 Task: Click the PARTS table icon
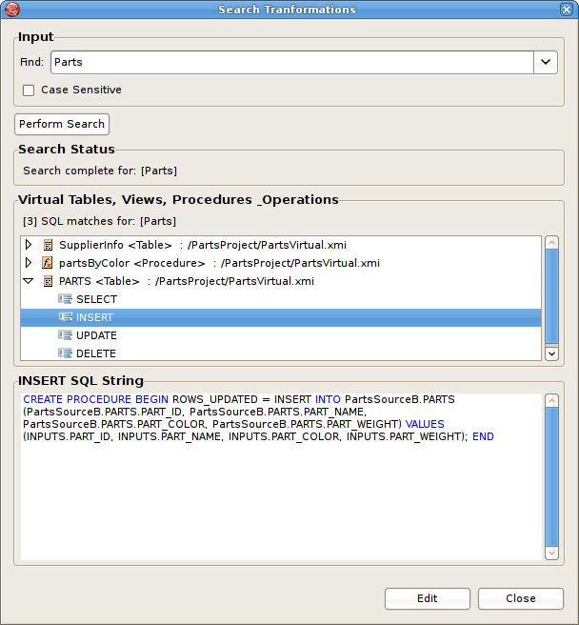coord(48,281)
